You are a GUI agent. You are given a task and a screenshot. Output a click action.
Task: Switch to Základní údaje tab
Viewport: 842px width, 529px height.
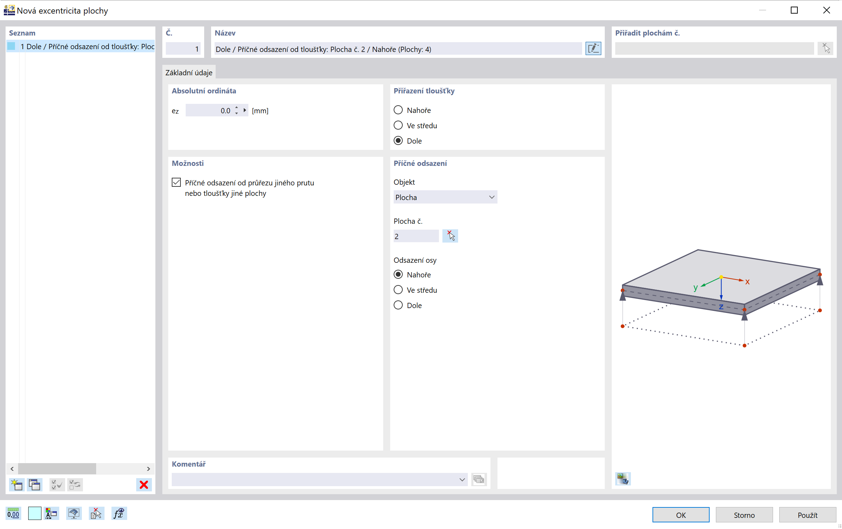(x=189, y=72)
